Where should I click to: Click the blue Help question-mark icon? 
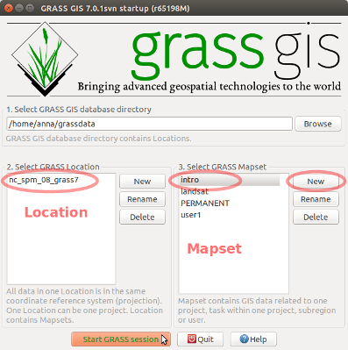[x=244, y=339]
